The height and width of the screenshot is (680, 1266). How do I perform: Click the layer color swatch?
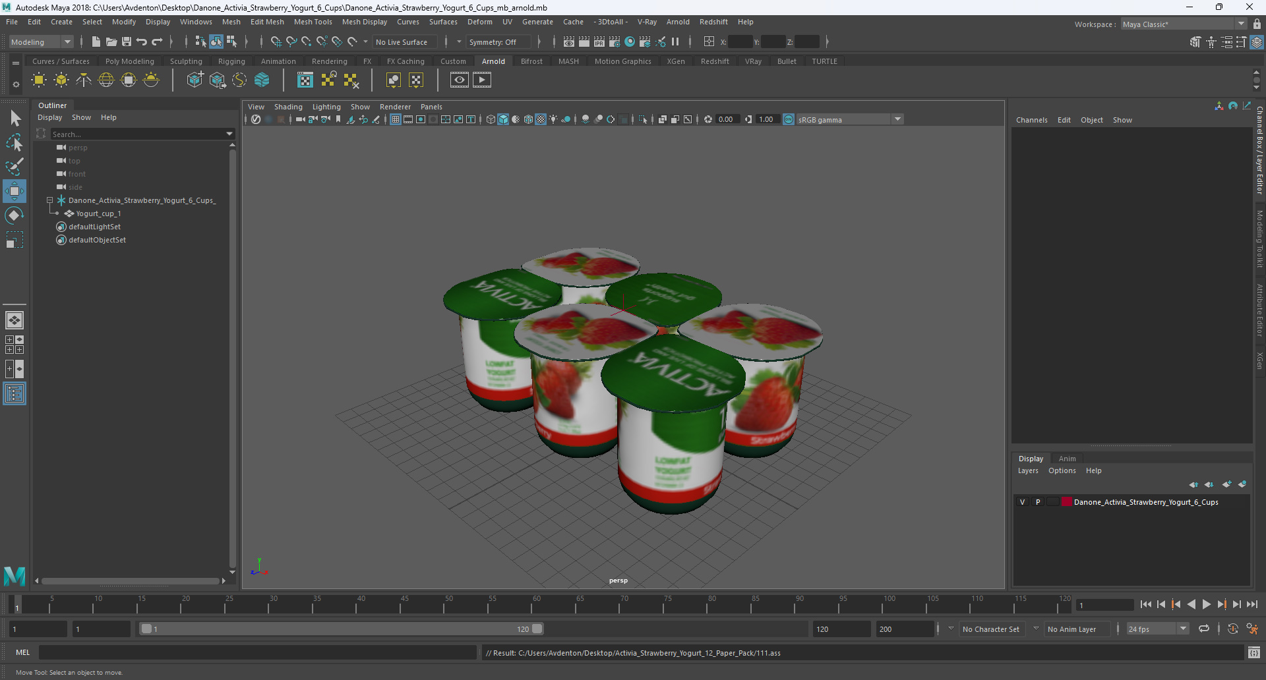click(x=1066, y=502)
